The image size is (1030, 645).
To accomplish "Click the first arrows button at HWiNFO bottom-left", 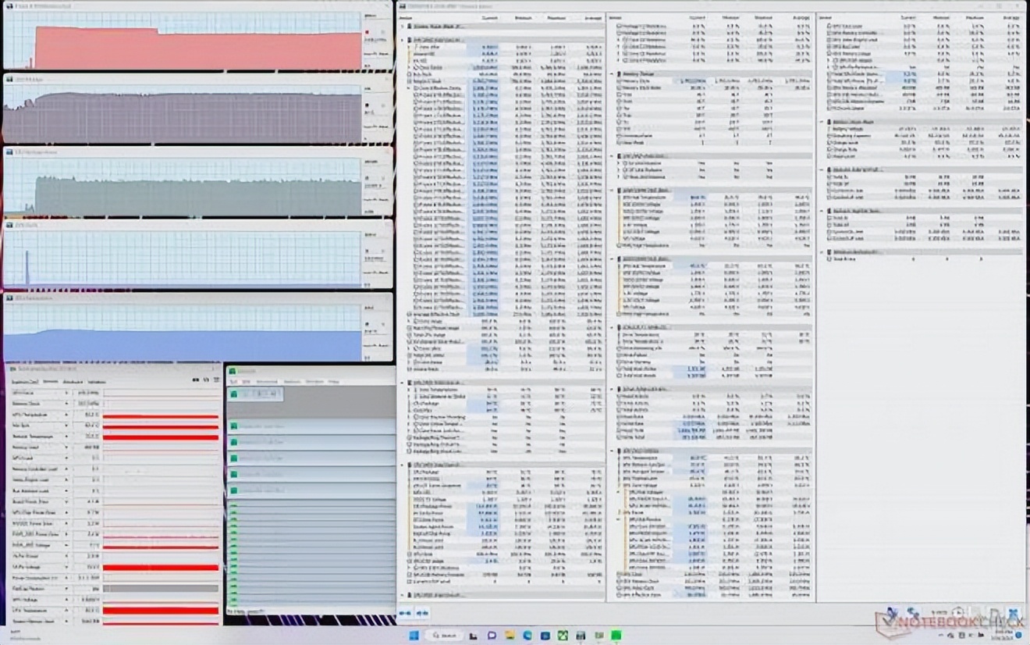I will (x=406, y=614).
